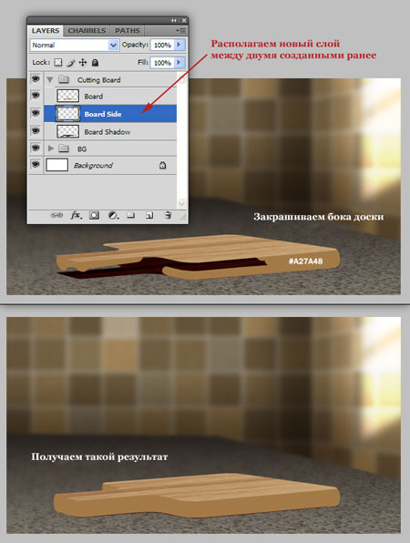Select the Board layer thumbnail

67,96
